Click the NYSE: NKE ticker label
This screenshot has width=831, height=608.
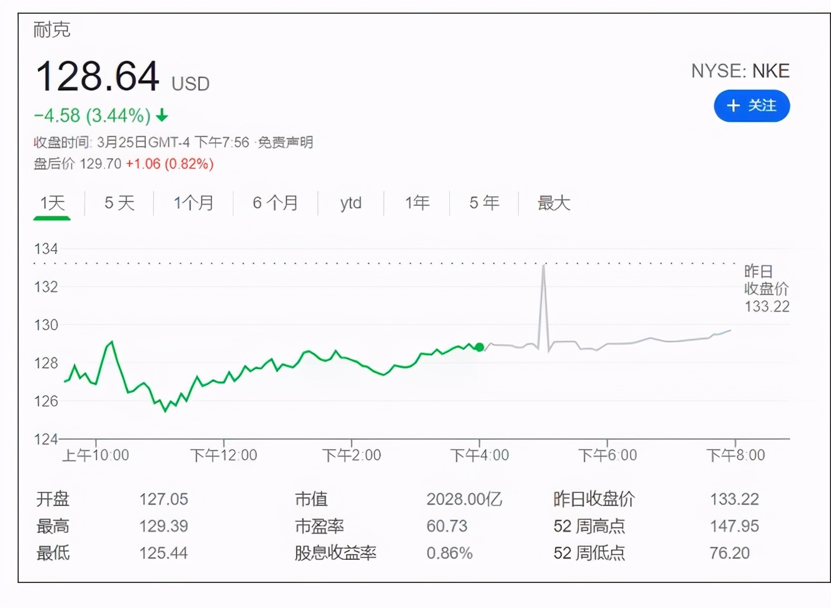tap(741, 71)
